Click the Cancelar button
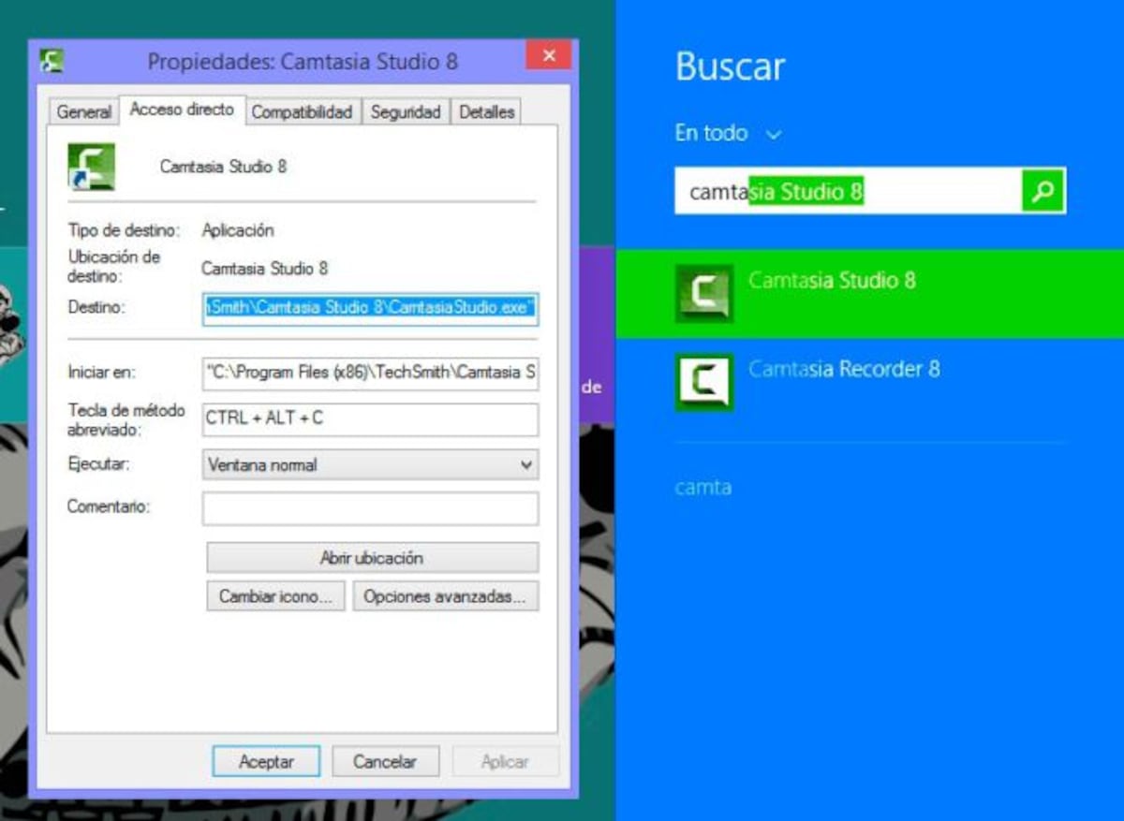This screenshot has width=1124, height=821. coord(384,761)
